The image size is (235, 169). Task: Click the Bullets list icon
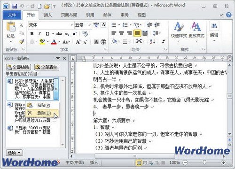coord(114,25)
